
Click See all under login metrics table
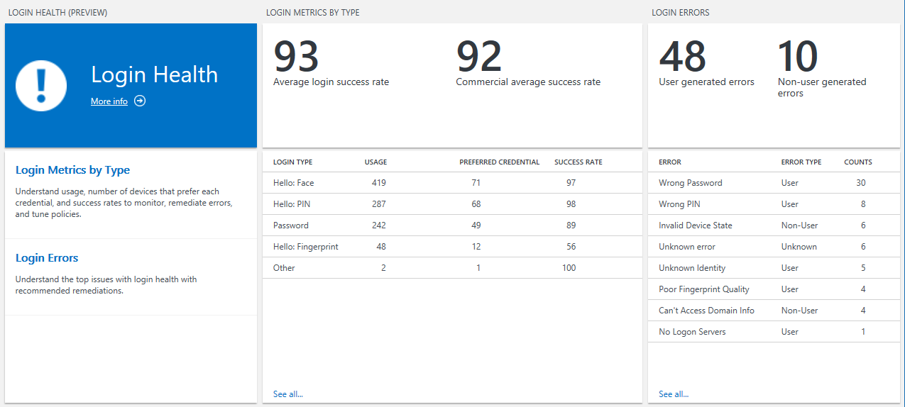pos(287,394)
